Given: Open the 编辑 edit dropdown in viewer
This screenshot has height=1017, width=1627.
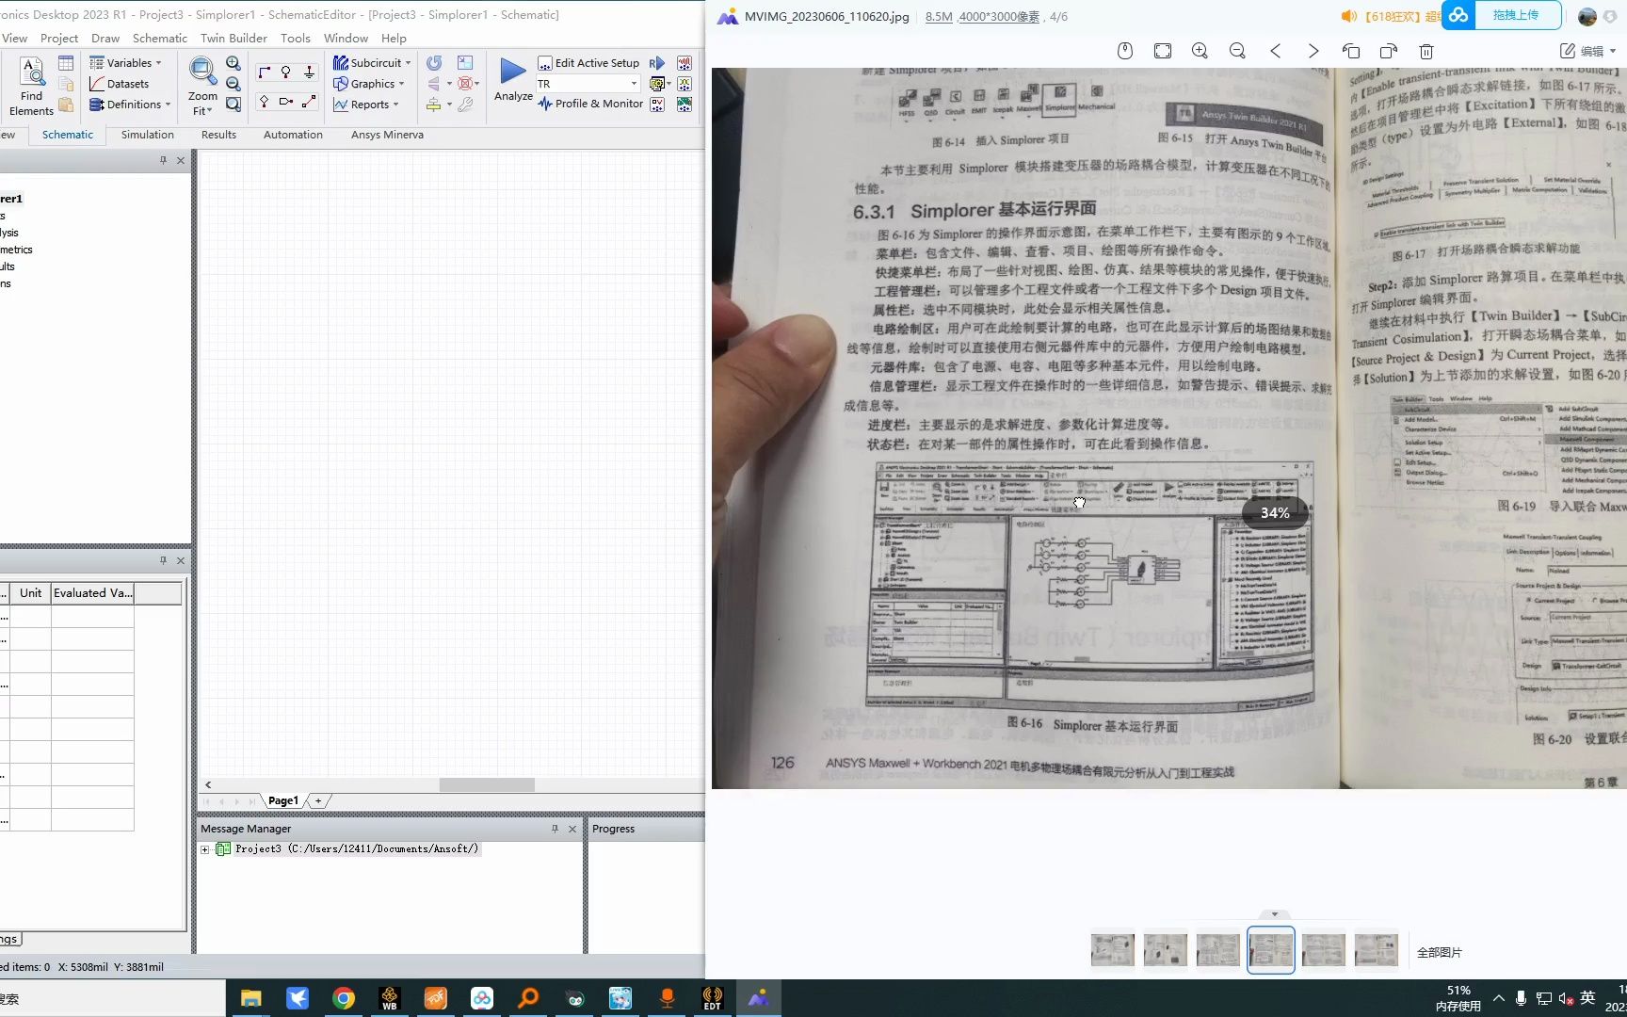Looking at the screenshot, I should [1588, 51].
